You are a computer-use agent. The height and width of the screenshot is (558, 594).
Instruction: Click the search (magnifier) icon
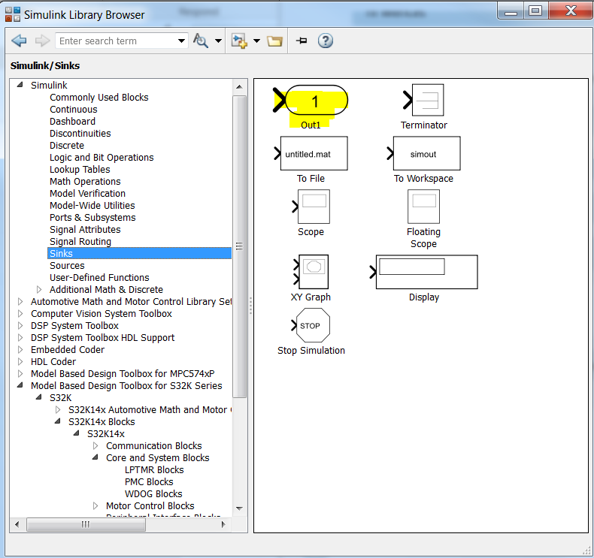(201, 41)
